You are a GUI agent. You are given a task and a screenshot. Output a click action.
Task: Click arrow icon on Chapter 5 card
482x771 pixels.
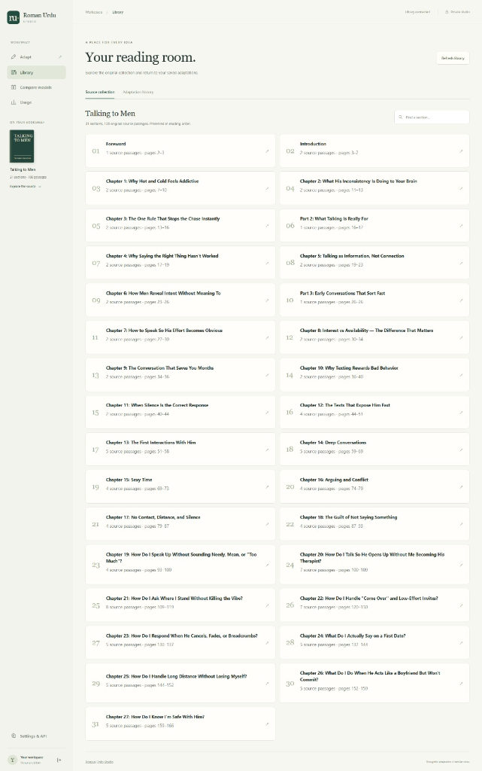[x=461, y=263]
